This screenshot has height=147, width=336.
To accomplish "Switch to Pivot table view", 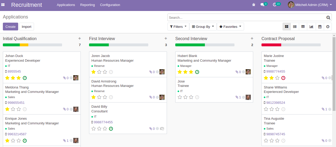I will click(303, 27).
